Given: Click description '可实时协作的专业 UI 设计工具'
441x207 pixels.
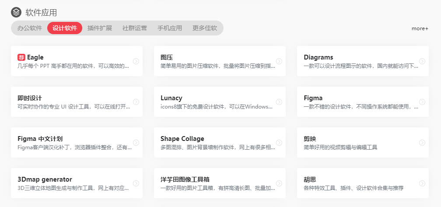Looking at the screenshot, I should pyautogui.click(x=53, y=107).
